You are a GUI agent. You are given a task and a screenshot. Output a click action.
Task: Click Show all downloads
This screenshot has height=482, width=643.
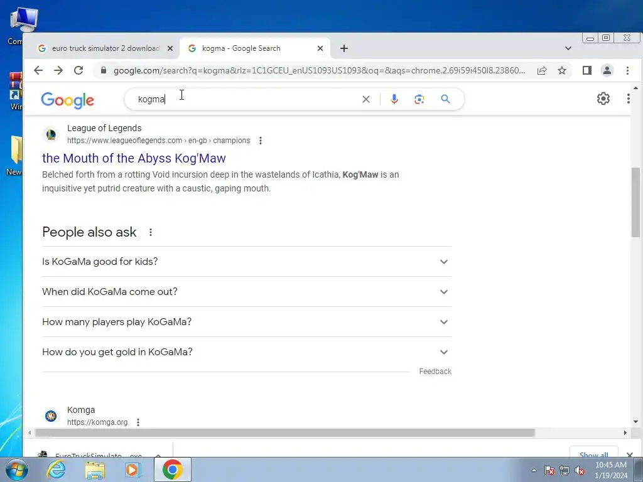(593, 455)
